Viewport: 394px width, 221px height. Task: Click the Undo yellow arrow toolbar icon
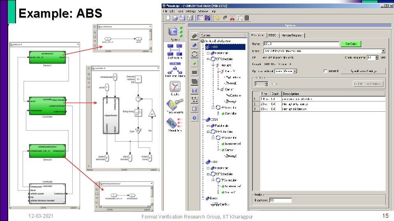coord(218,18)
